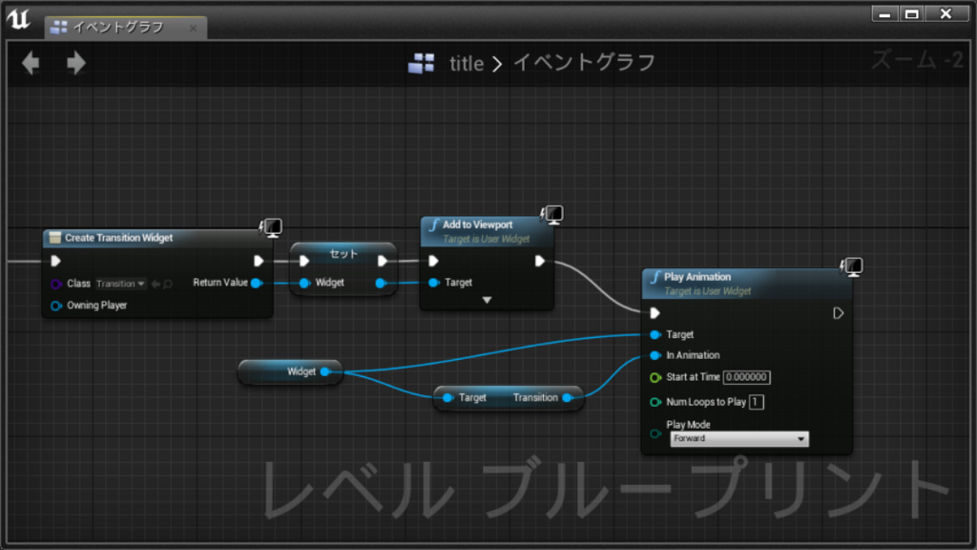The image size is (977, 550).
Task: Click the セット node input exec pin
Action: point(304,261)
